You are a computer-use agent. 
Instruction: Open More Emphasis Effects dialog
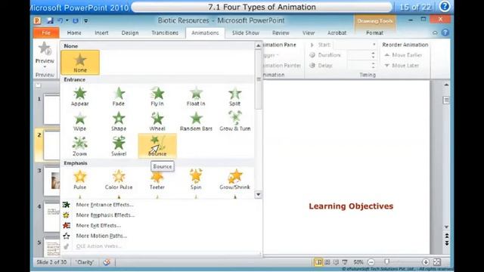coord(105,215)
